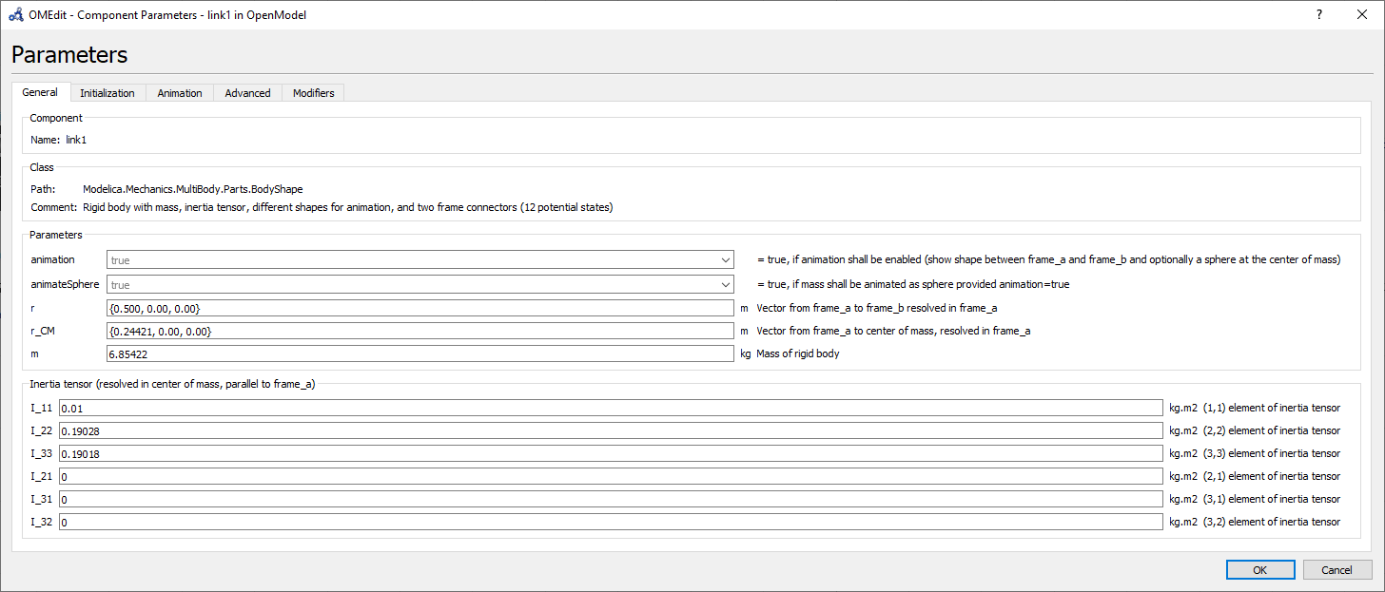Viewport: 1385px width, 592px height.
Task: Edit the I_11 inertia field
Action: point(611,408)
